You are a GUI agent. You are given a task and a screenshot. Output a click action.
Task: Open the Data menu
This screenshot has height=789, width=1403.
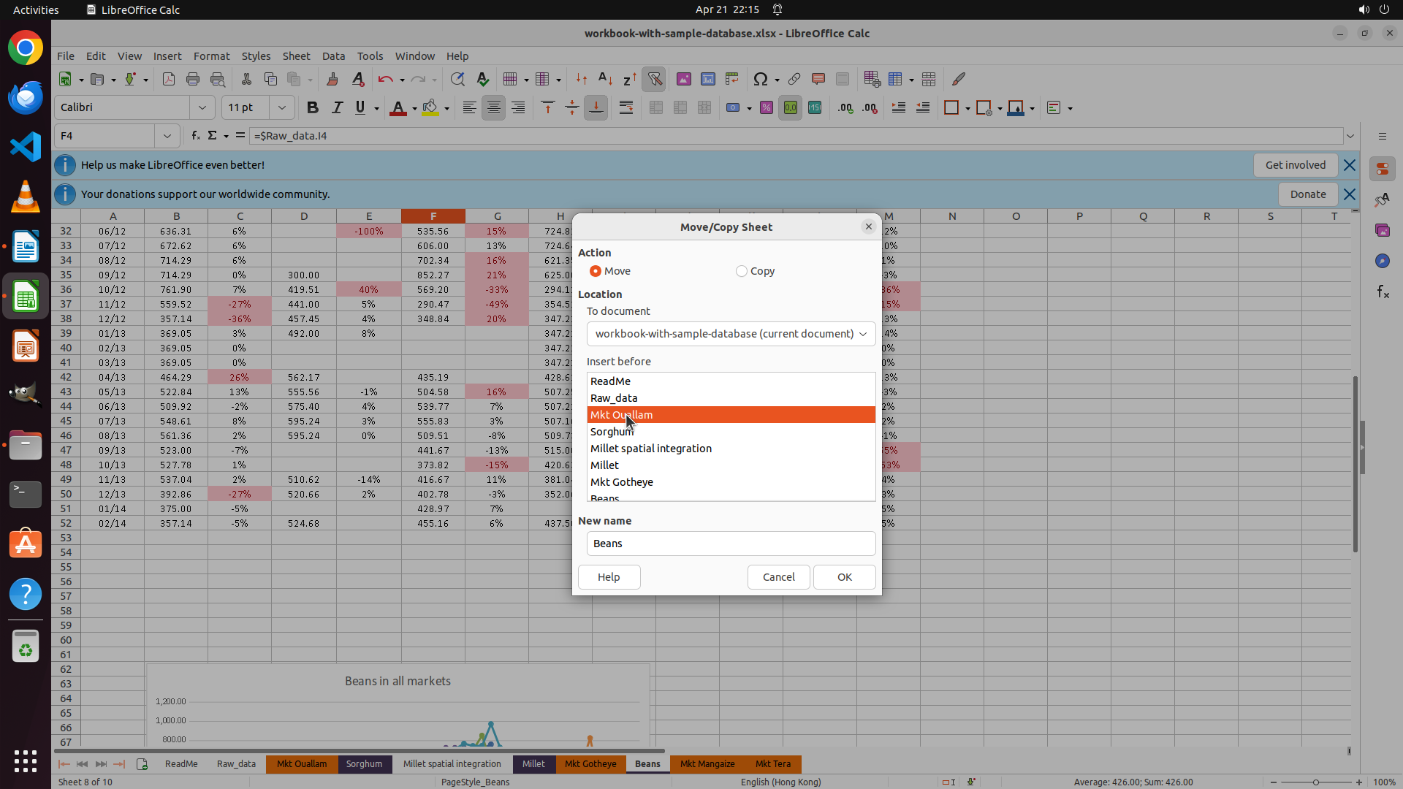[333, 56]
